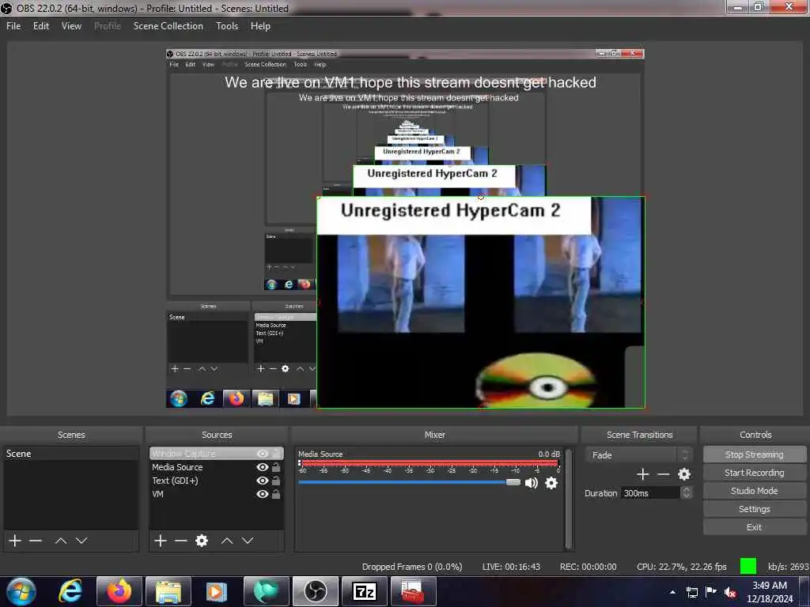Adjust Duration spinner arrows
This screenshot has width=810, height=607.
[687, 493]
